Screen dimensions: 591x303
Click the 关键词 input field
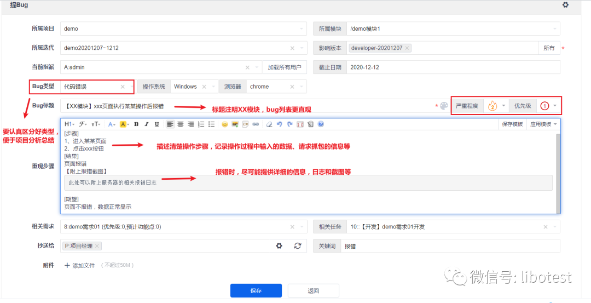(450, 246)
